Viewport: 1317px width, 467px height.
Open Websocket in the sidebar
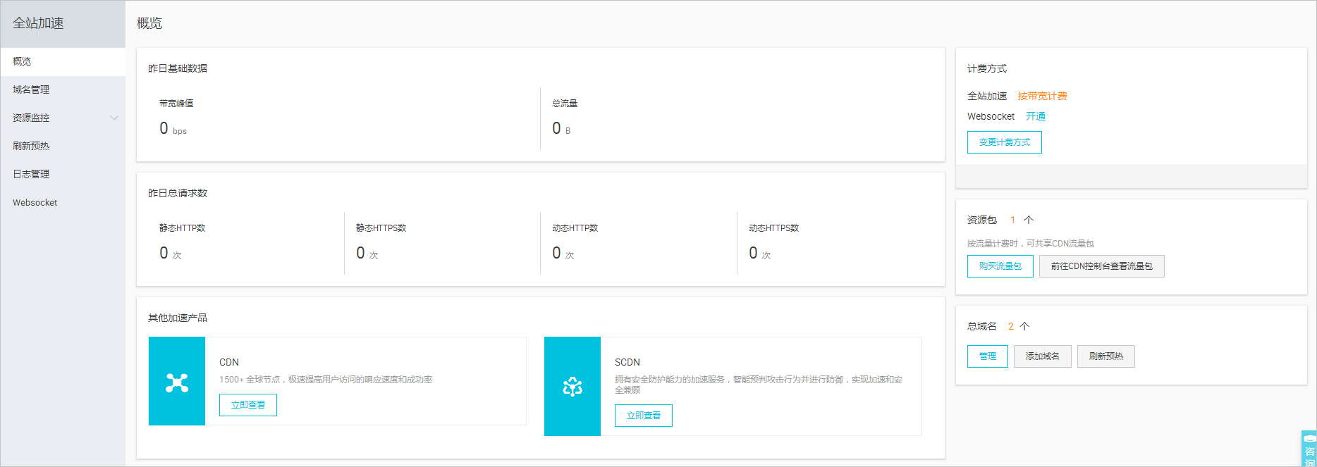(x=63, y=202)
